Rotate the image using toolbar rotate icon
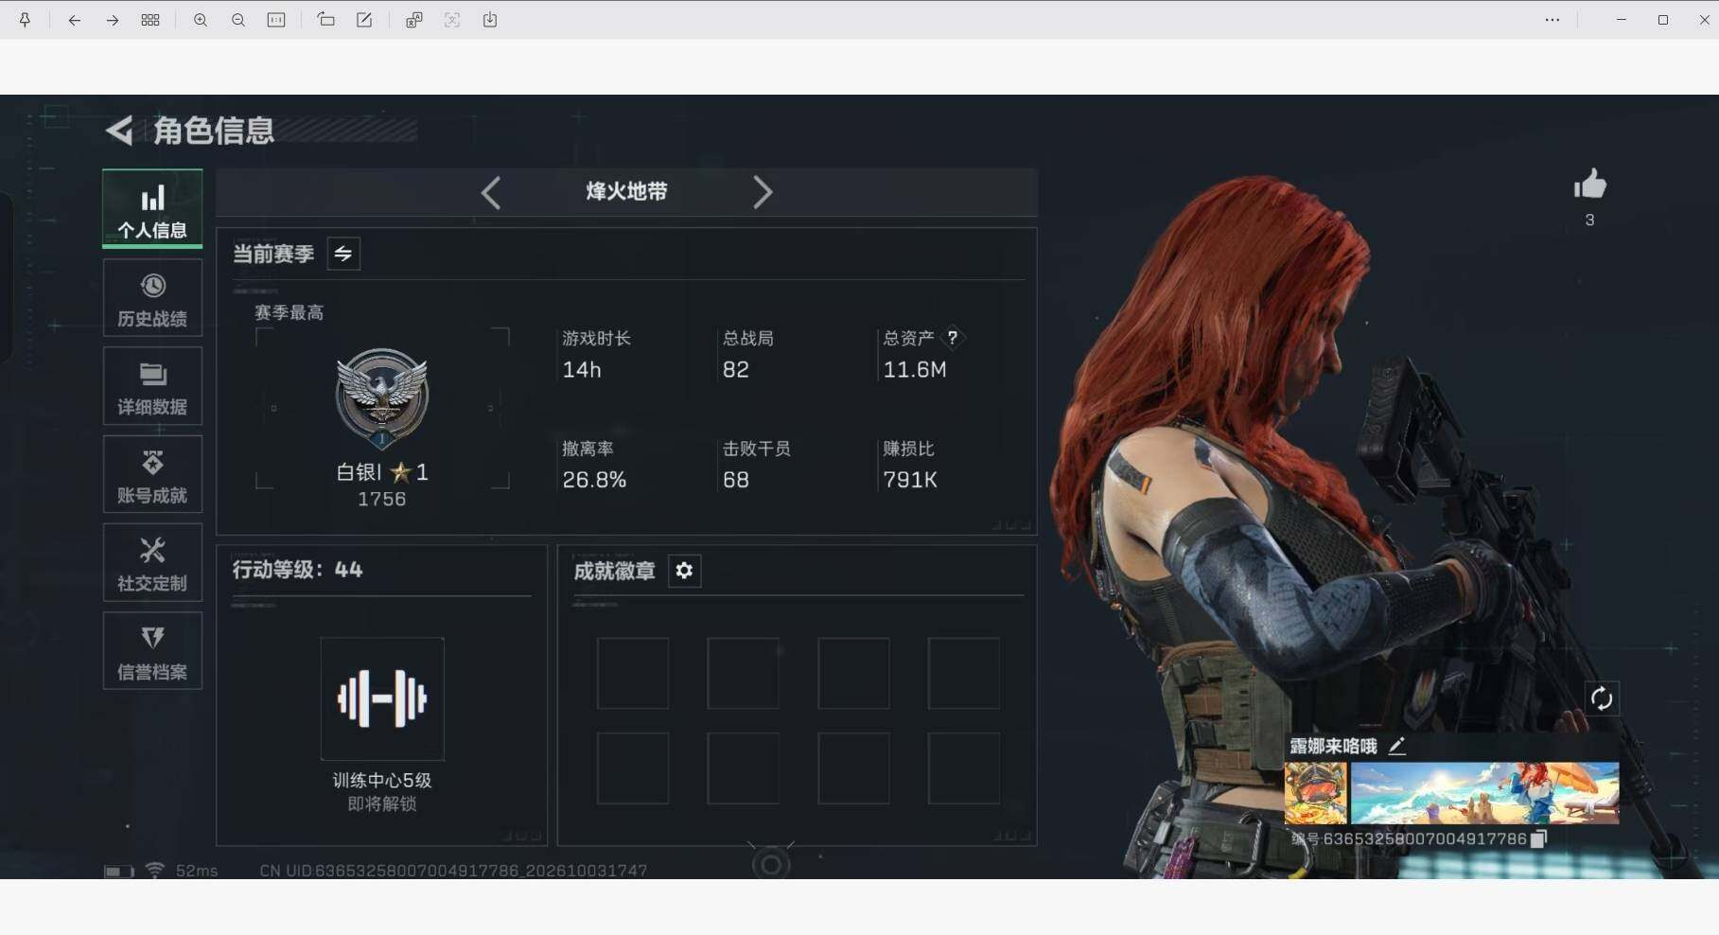This screenshot has width=1719, height=935. [x=325, y=20]
